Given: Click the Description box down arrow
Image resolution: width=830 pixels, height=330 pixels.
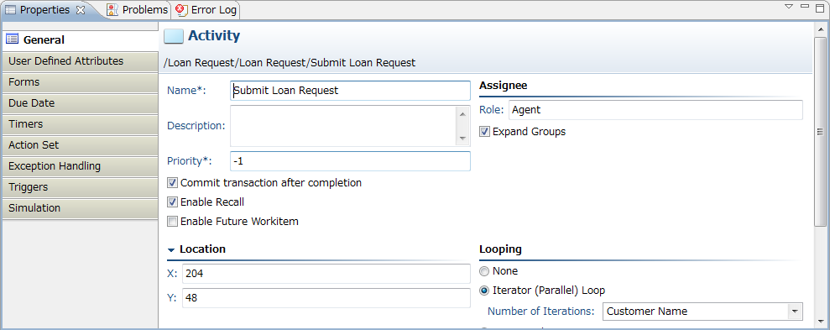Looking at the screenshot, I should point(462,139).
